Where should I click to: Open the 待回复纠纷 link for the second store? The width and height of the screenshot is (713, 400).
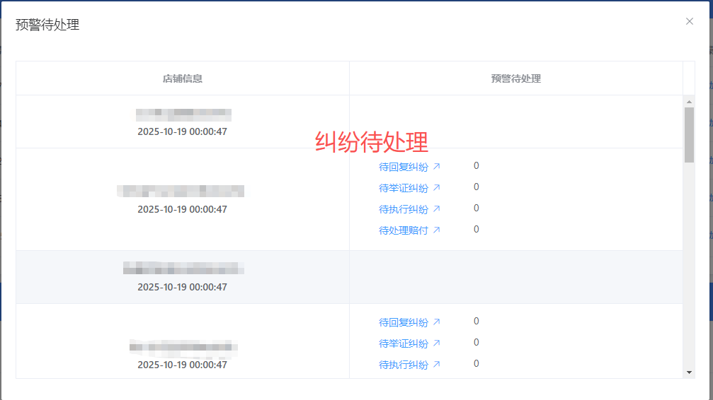pos(404,167)
